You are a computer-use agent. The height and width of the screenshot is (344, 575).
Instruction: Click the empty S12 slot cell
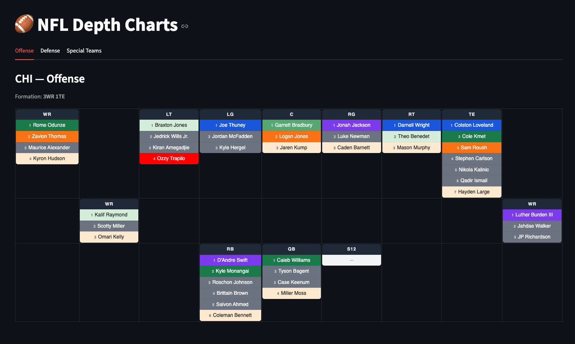[351, 260]
